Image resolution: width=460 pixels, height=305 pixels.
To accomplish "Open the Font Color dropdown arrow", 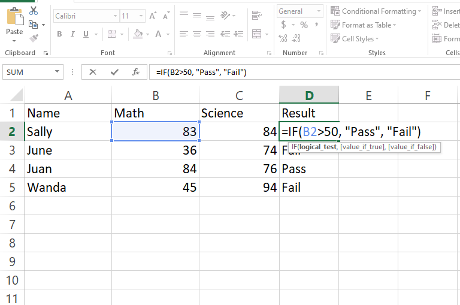I will (168, 34).
